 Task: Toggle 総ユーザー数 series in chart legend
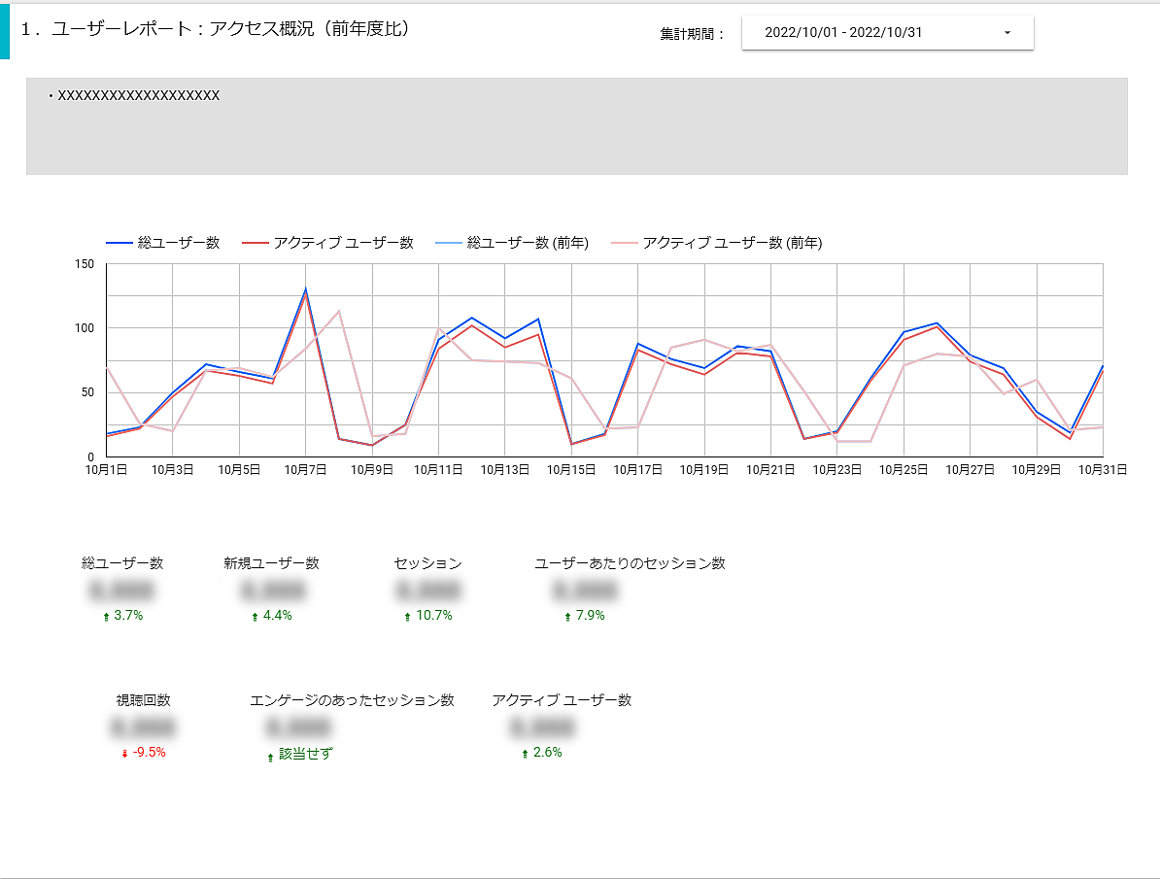(x=163, y=243)
